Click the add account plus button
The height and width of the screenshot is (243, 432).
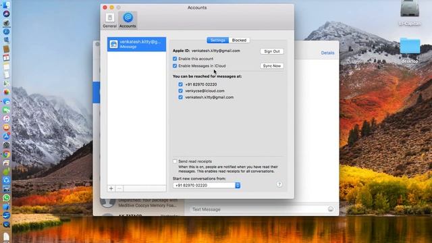111,188
